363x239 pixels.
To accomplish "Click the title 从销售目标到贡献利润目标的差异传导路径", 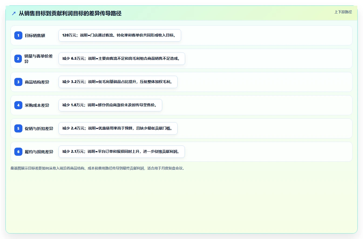I will (70, 14).
